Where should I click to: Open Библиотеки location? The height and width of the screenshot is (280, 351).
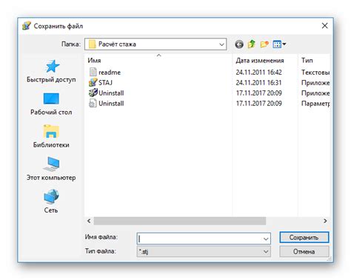click(51, 136)
